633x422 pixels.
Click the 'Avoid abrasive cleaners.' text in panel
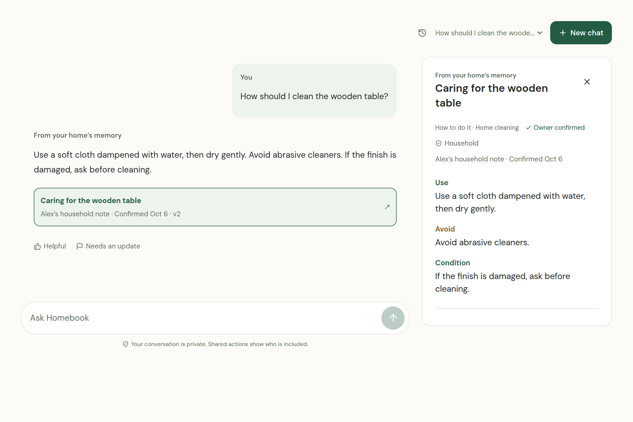click(x=482, y=242)
